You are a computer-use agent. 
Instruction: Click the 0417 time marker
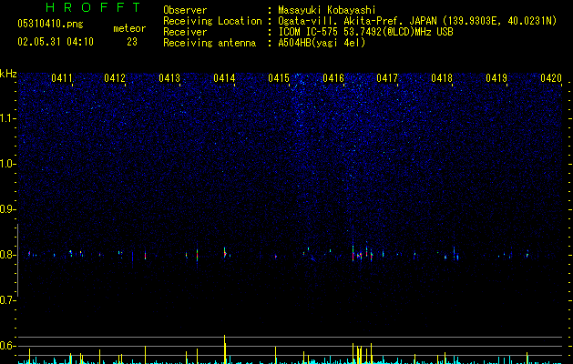[387, 78]
